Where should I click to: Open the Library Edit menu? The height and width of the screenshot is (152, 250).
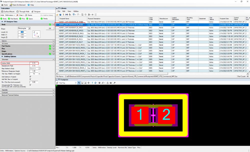coord(64,11)
